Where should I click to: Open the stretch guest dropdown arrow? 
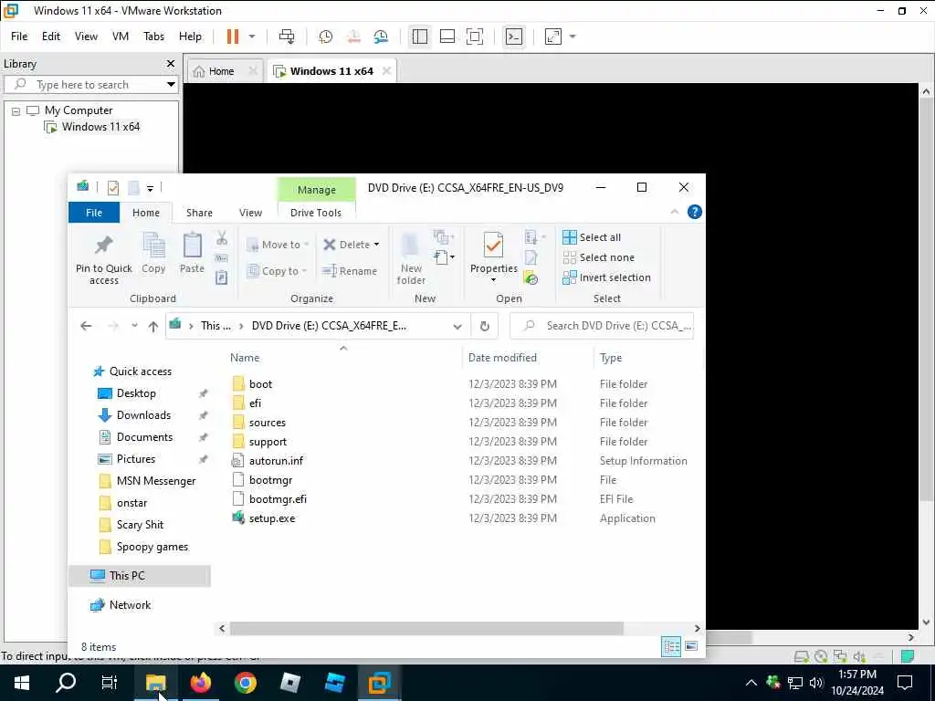(x=573, y=37)
